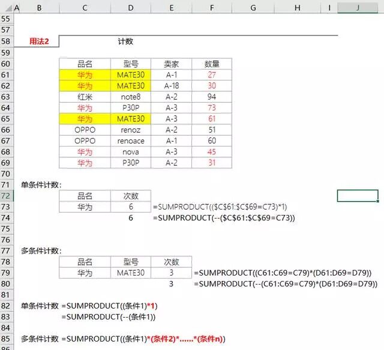Viewport: 384px width, 350px height.
Task: Click quantity 31 cell
Action: 212,163
